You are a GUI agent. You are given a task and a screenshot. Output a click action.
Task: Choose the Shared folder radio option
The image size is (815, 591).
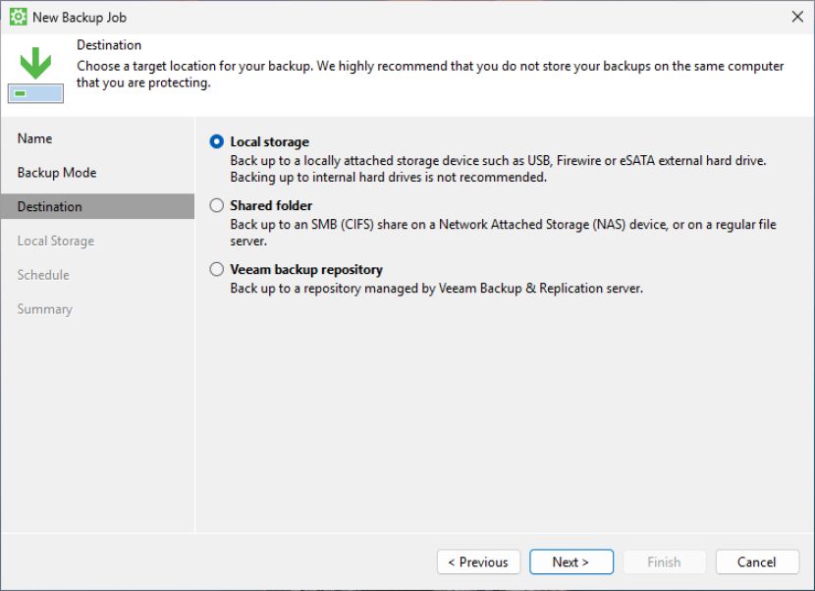point(217,206)
